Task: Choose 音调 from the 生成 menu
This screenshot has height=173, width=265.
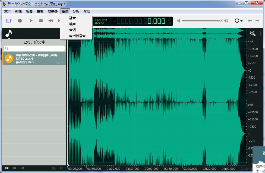Action: point(76,30)
